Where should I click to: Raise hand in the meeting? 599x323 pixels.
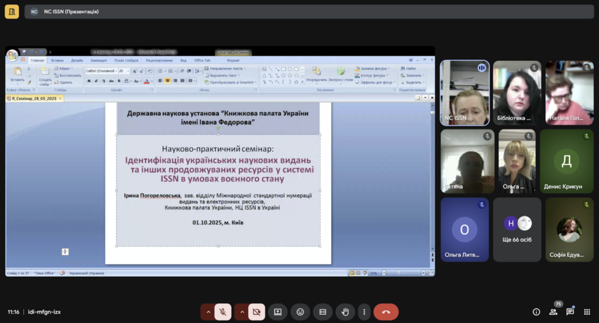pyautogui.click(x=345, y=312)
